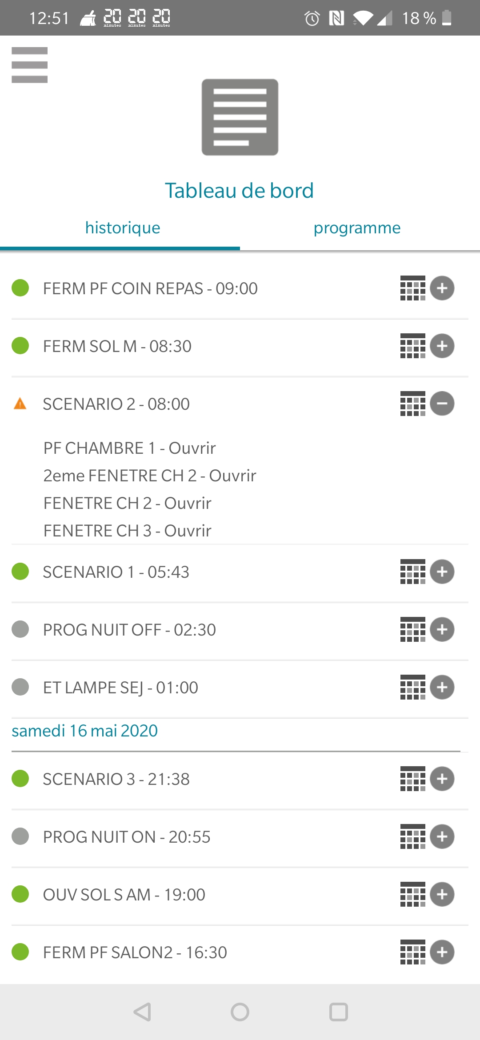The image size is (480, 1040).
Task: Expand OUV SOL S AM details
Action: point(442,894)
